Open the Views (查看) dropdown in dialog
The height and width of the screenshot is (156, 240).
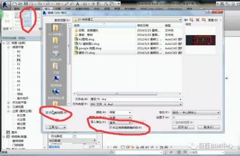[214, 20]
